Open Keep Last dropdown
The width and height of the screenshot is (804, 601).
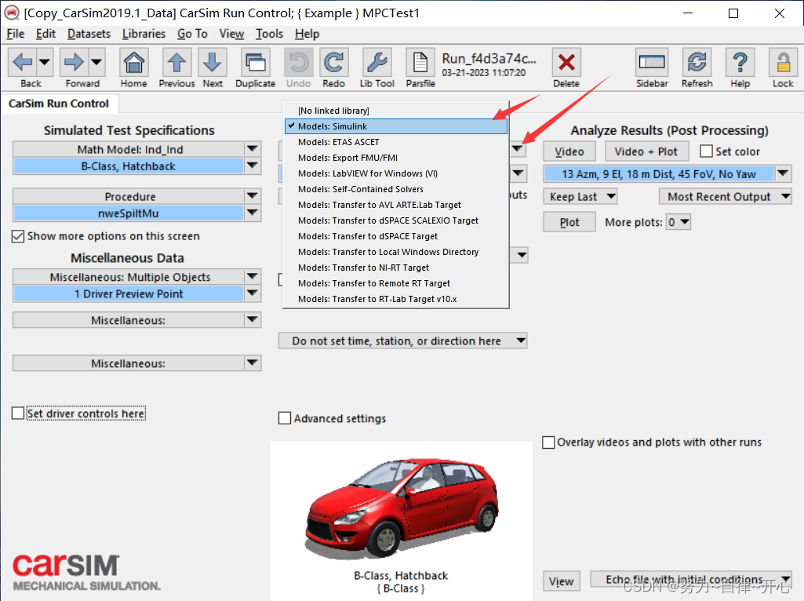580,196
